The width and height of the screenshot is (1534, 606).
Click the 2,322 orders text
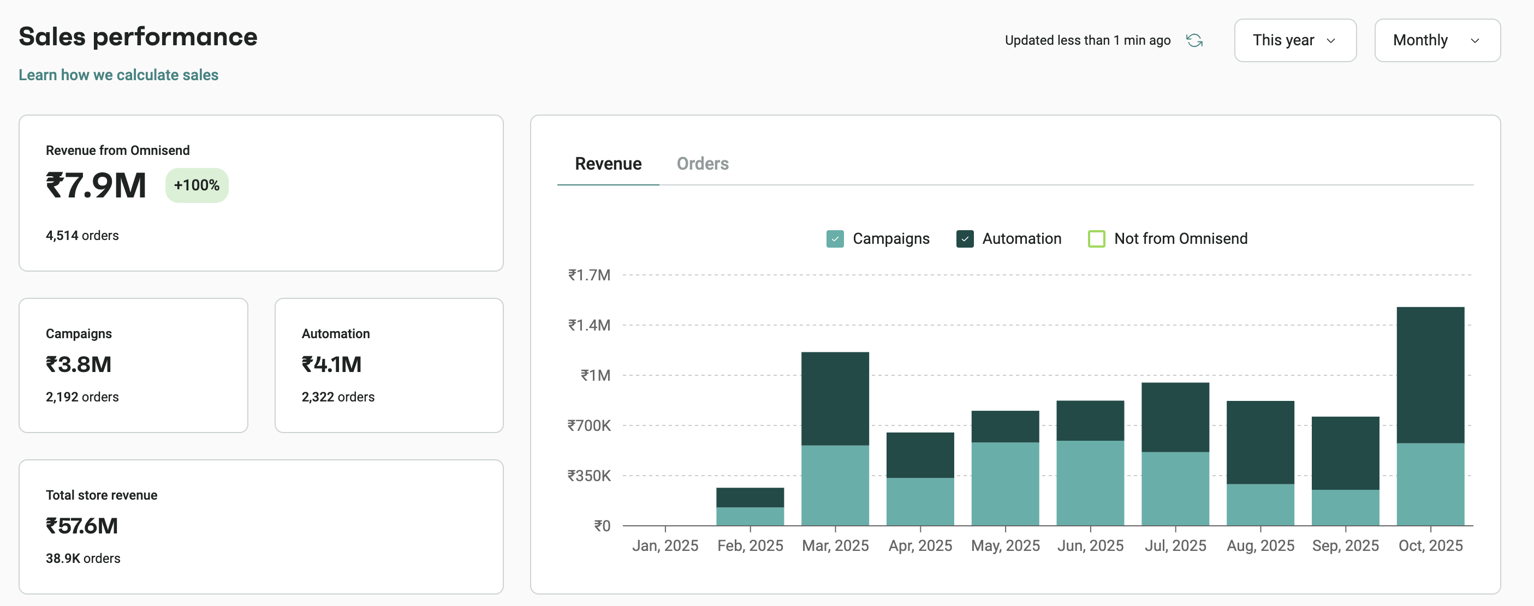pyautogui.click(x=338, y=397)
